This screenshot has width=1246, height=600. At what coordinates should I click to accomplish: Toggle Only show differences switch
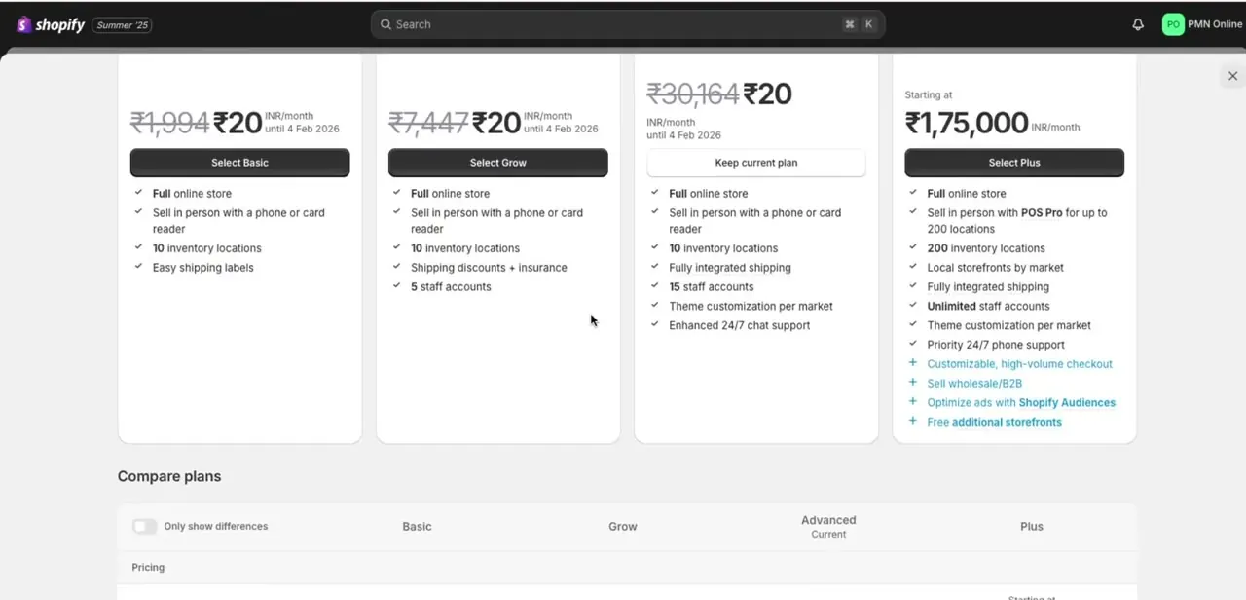coord(144,526)
